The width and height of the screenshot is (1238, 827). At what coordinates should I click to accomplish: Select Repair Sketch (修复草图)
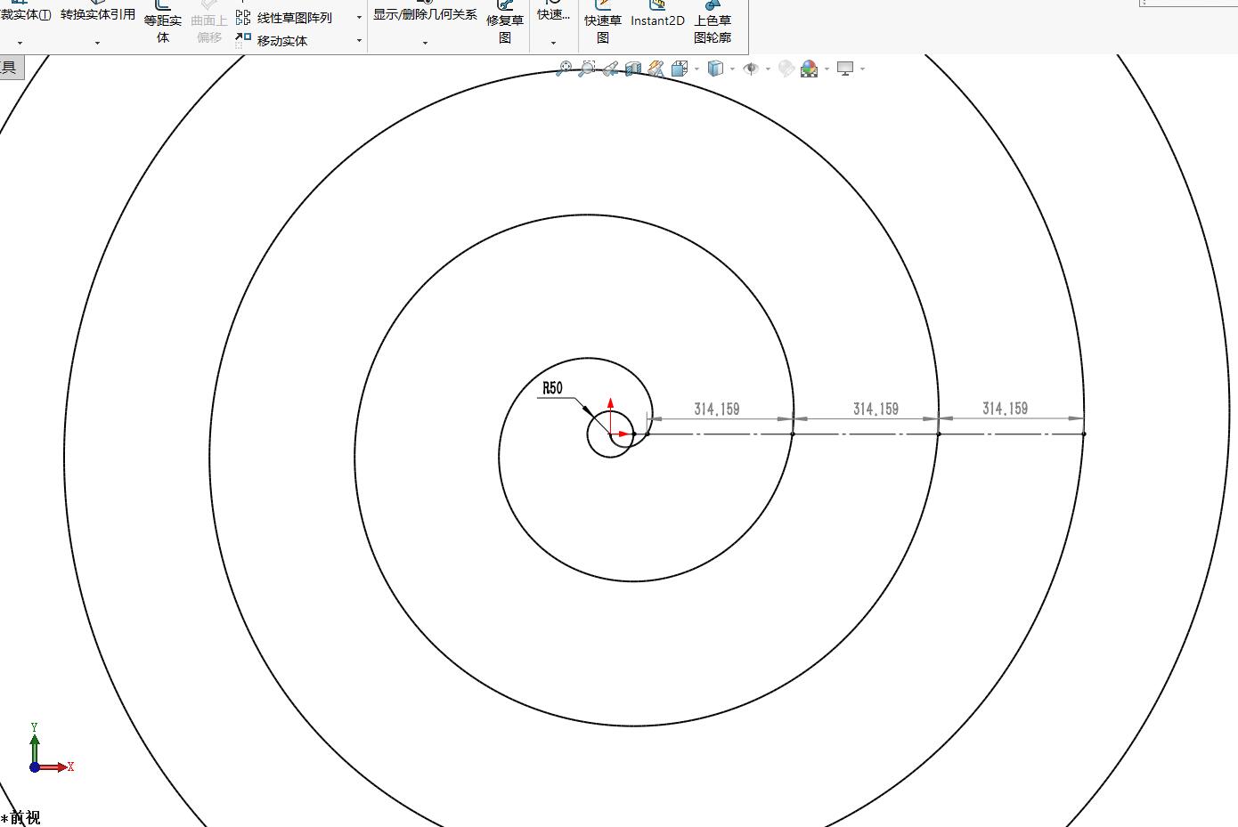[x=505, y=24]
